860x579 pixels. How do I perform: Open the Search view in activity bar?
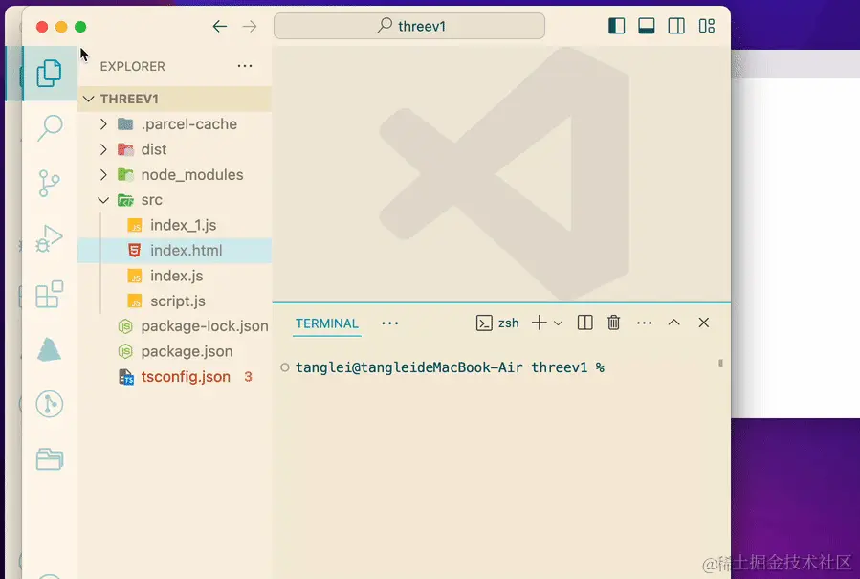(50, 128)
